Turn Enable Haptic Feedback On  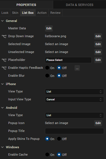click(47, 68)
